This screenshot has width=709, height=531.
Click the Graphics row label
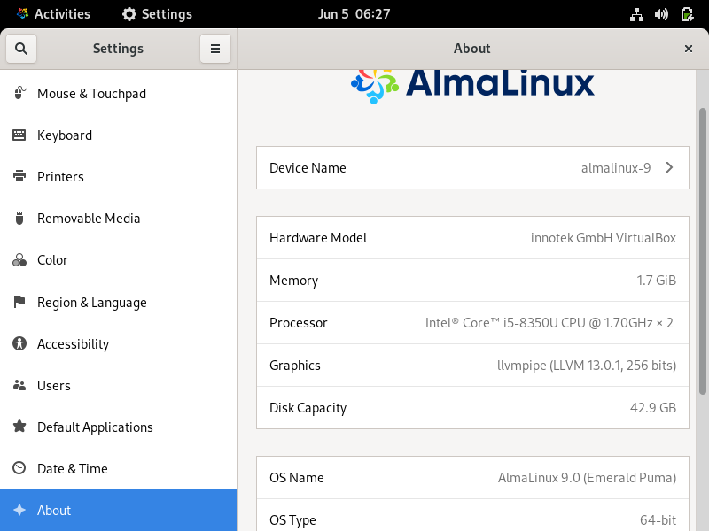295,366
